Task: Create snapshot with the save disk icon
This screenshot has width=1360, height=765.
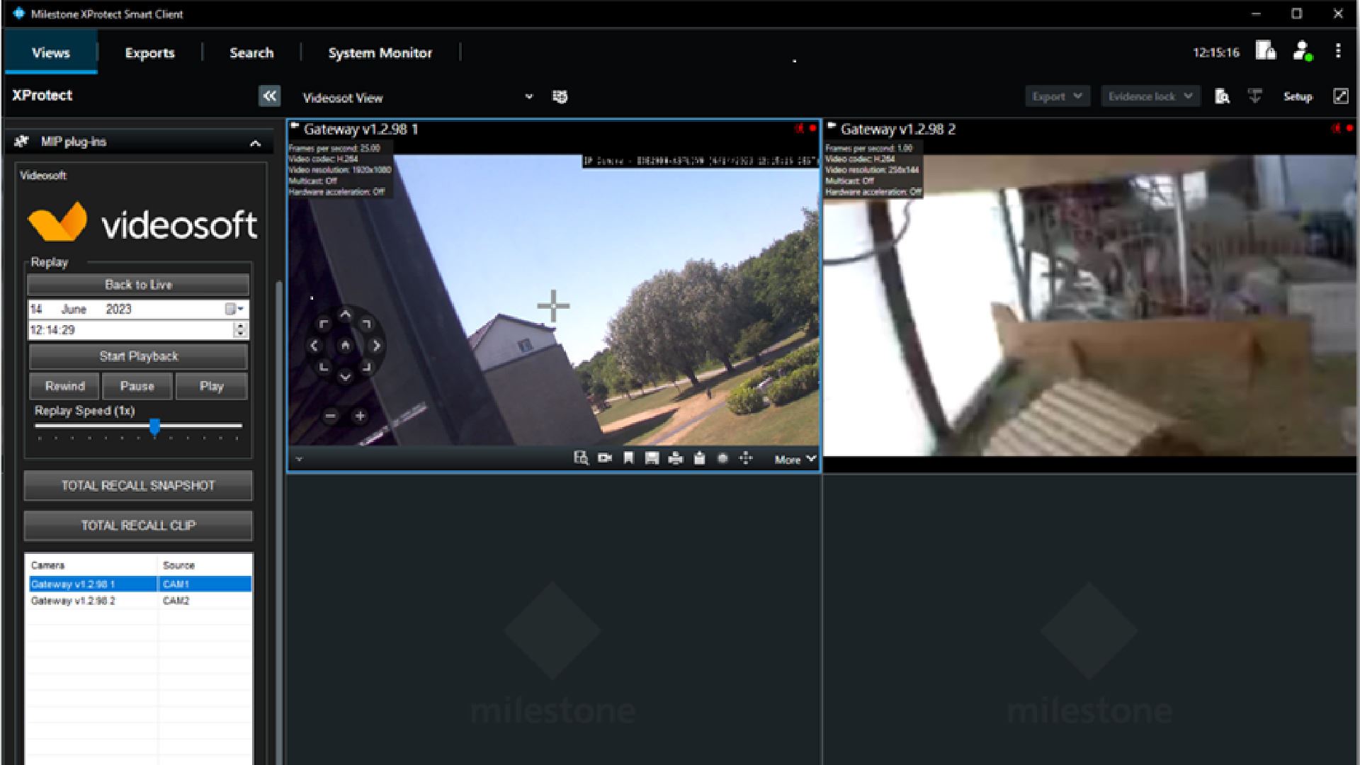Action: coord(652,458)
